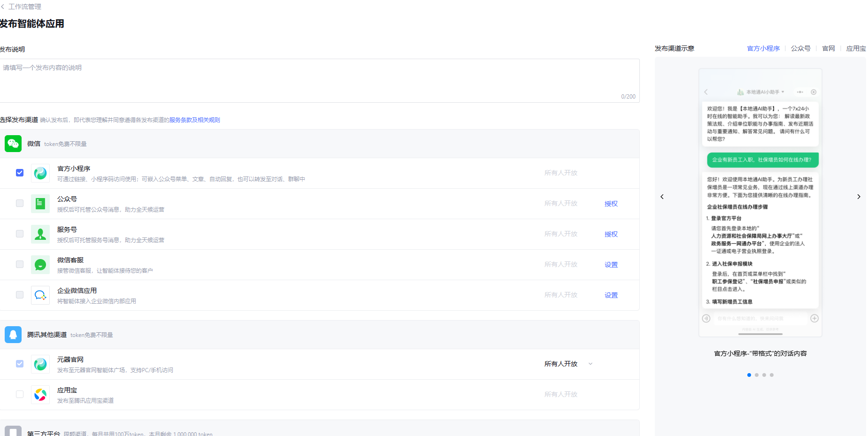Check the 公众号 channel checkbox
Screen dimensions: 867x436
20,203
